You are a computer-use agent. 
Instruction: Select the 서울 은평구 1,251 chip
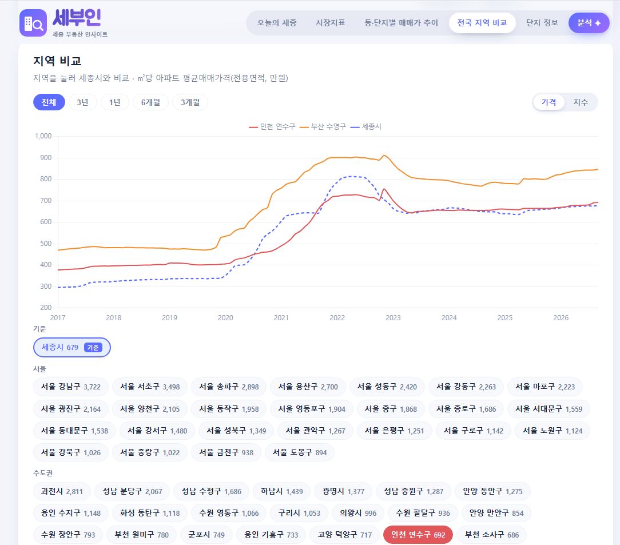tap(394, 431)
